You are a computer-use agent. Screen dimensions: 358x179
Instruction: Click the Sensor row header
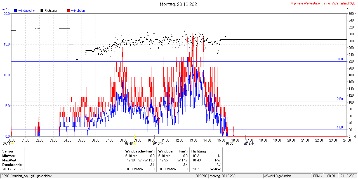coord(8,151)
